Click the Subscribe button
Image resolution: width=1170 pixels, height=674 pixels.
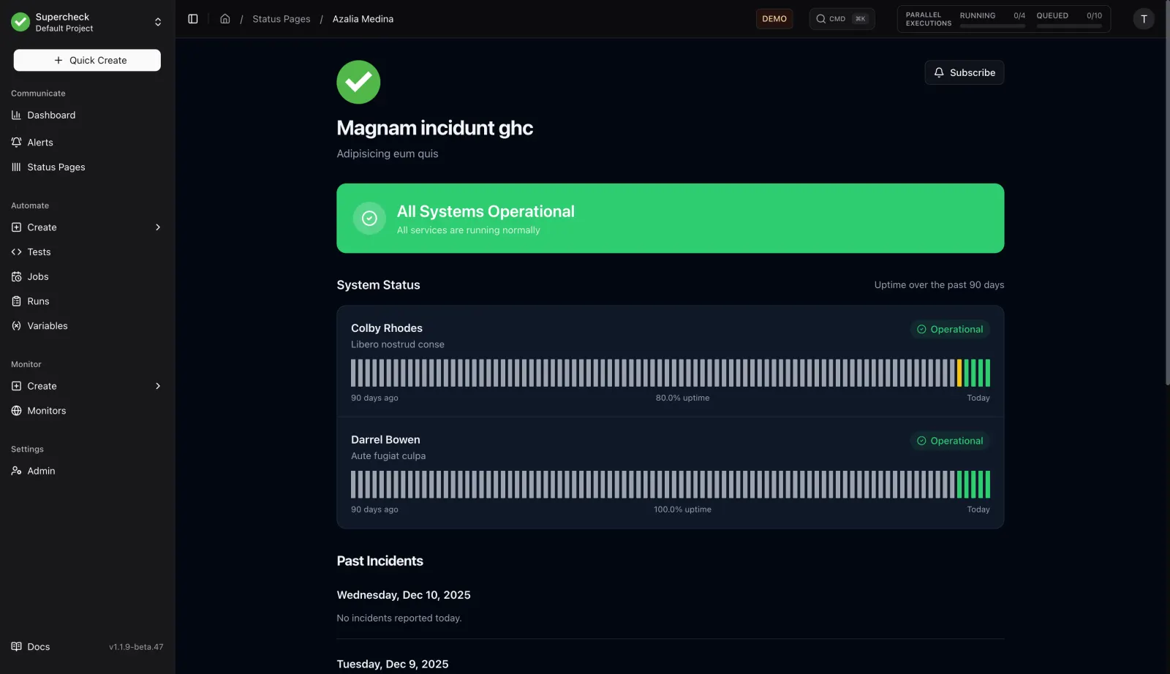(x=964, y=72)
